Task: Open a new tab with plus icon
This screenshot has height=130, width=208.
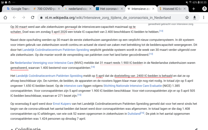Action: (x=194, y=9)
